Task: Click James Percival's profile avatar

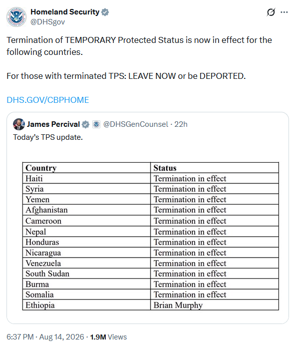Action: tap(19, 124)
